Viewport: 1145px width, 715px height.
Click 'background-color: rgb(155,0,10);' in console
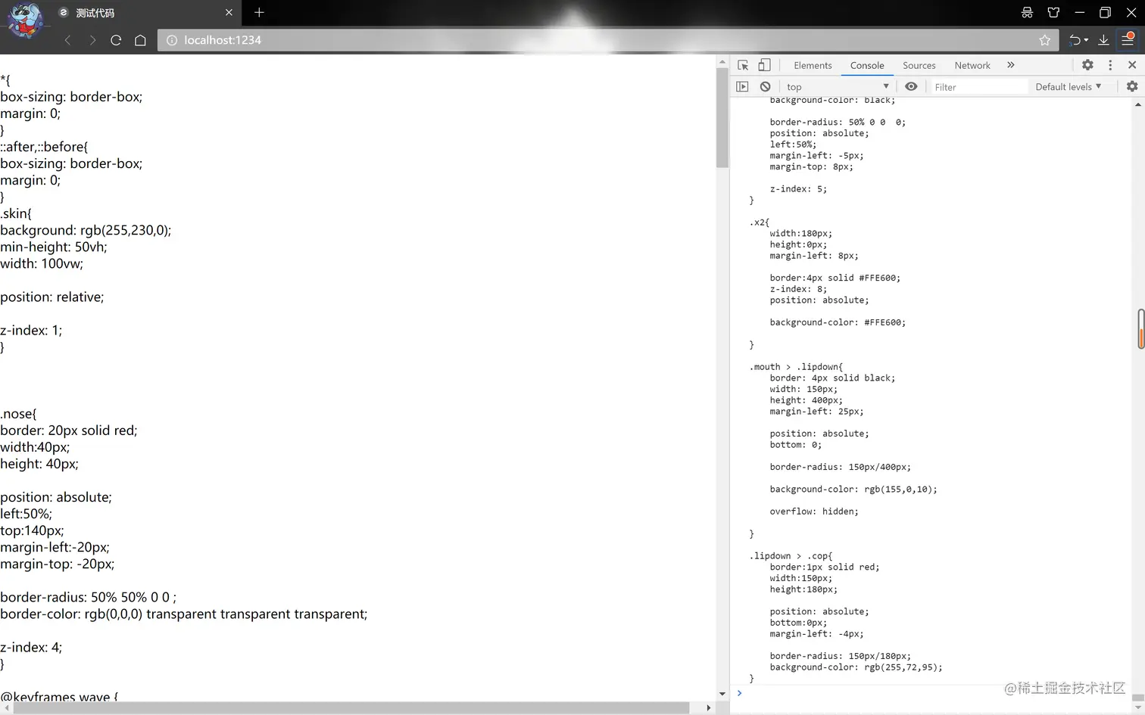click(853, 490)
